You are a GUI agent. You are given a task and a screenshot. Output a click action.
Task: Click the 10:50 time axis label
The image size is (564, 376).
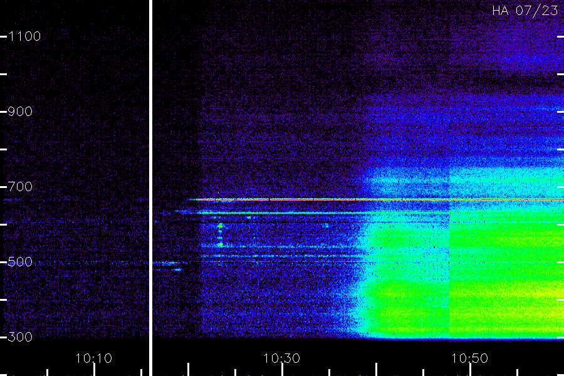470,358
